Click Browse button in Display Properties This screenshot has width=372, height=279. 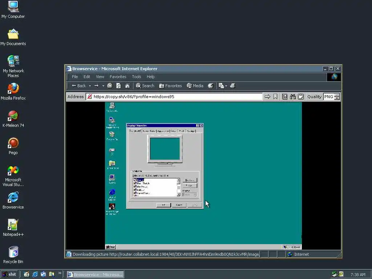190,180
